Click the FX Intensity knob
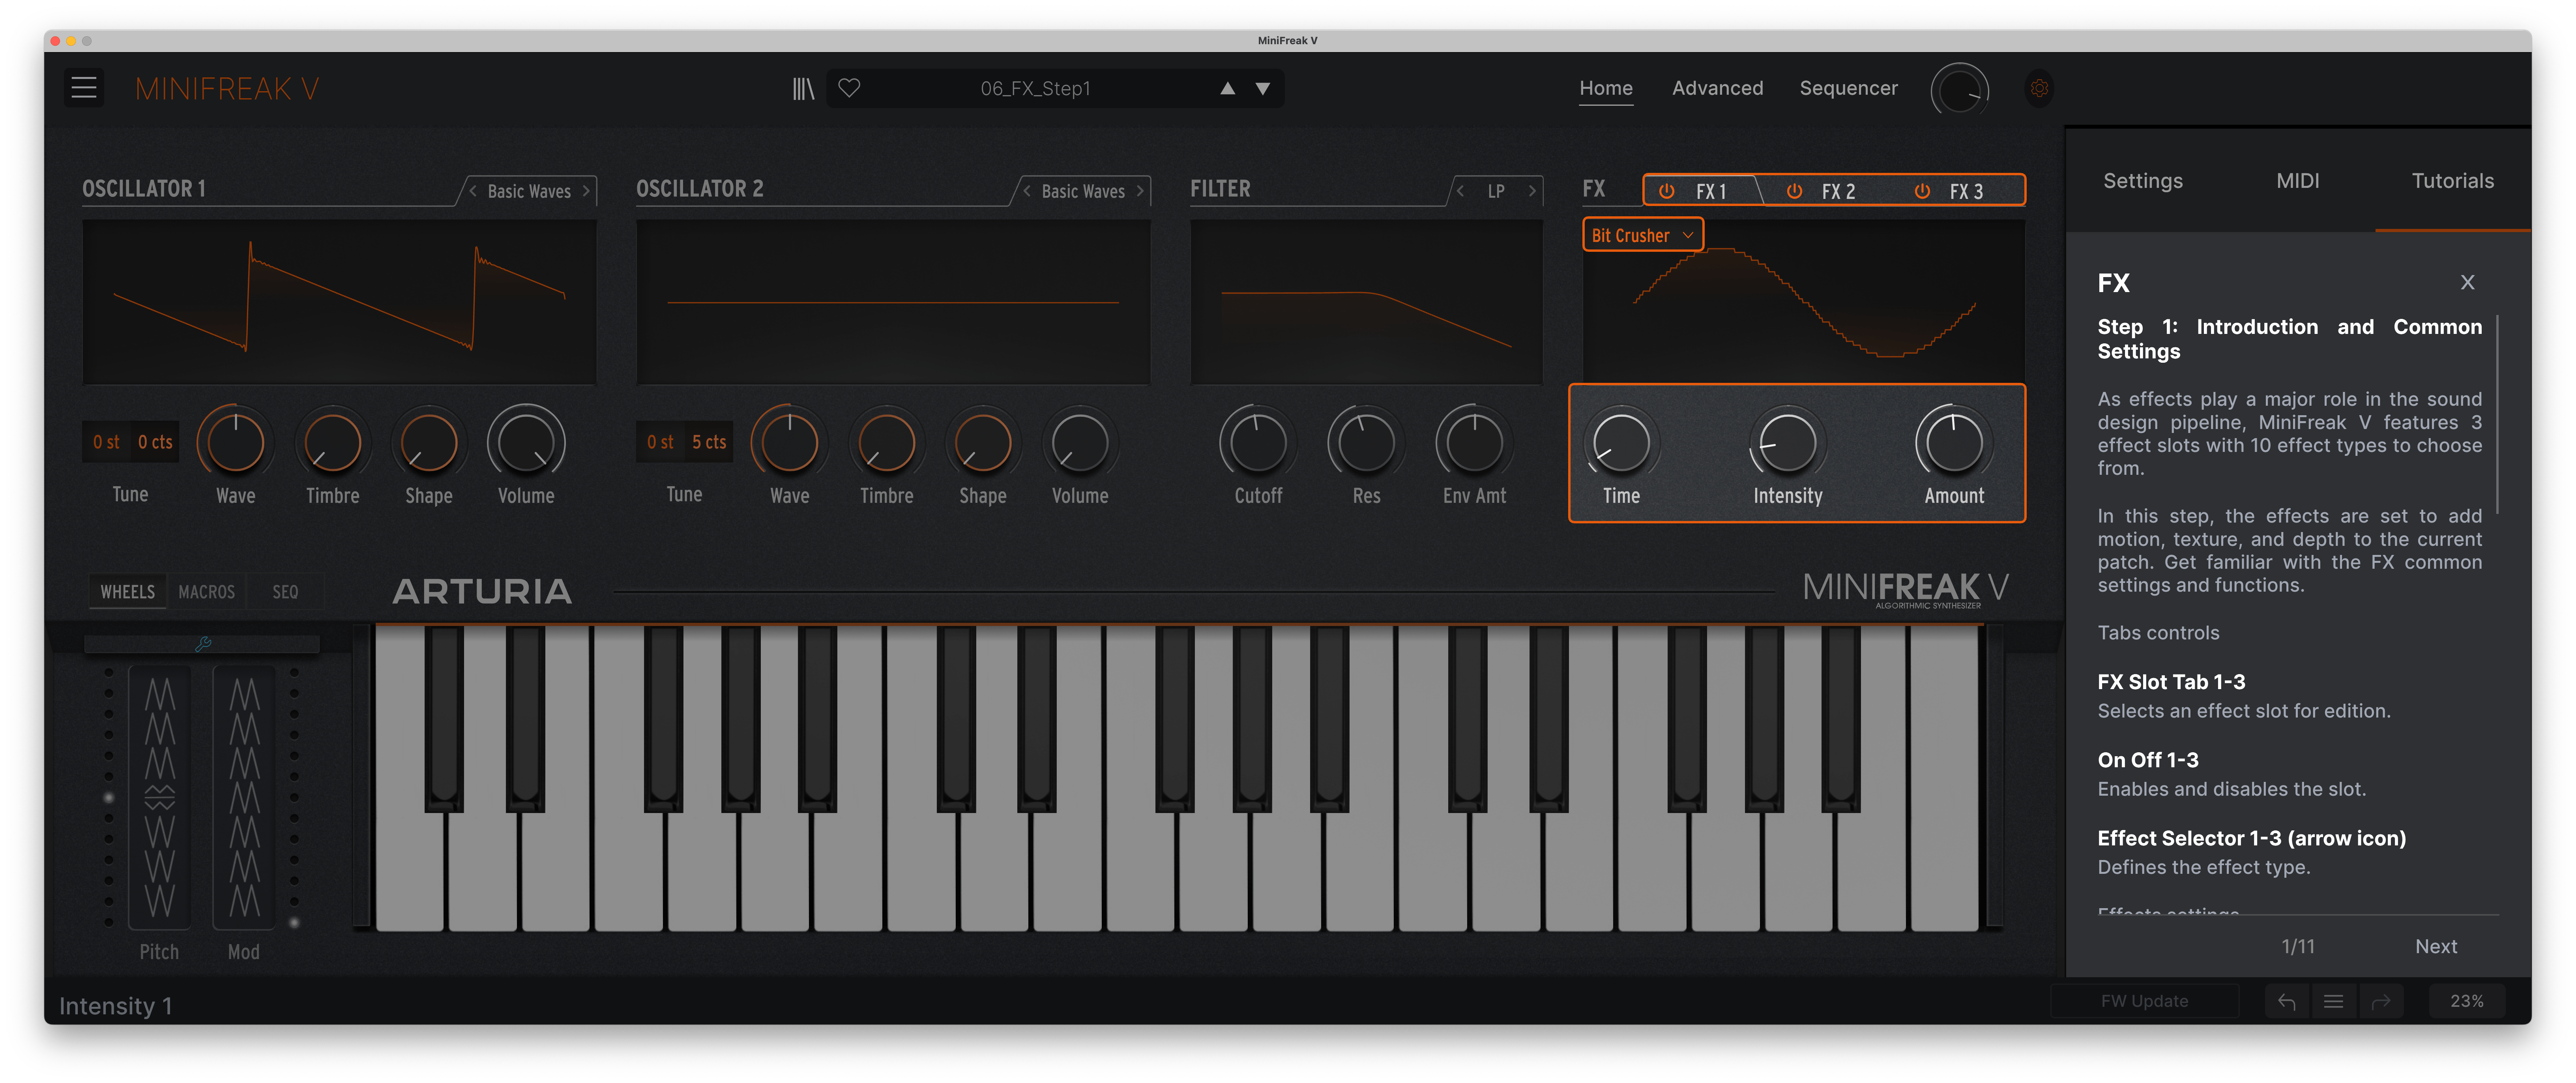The height and width of the screenshot is (1083, 2576). tap(1787, 442)
